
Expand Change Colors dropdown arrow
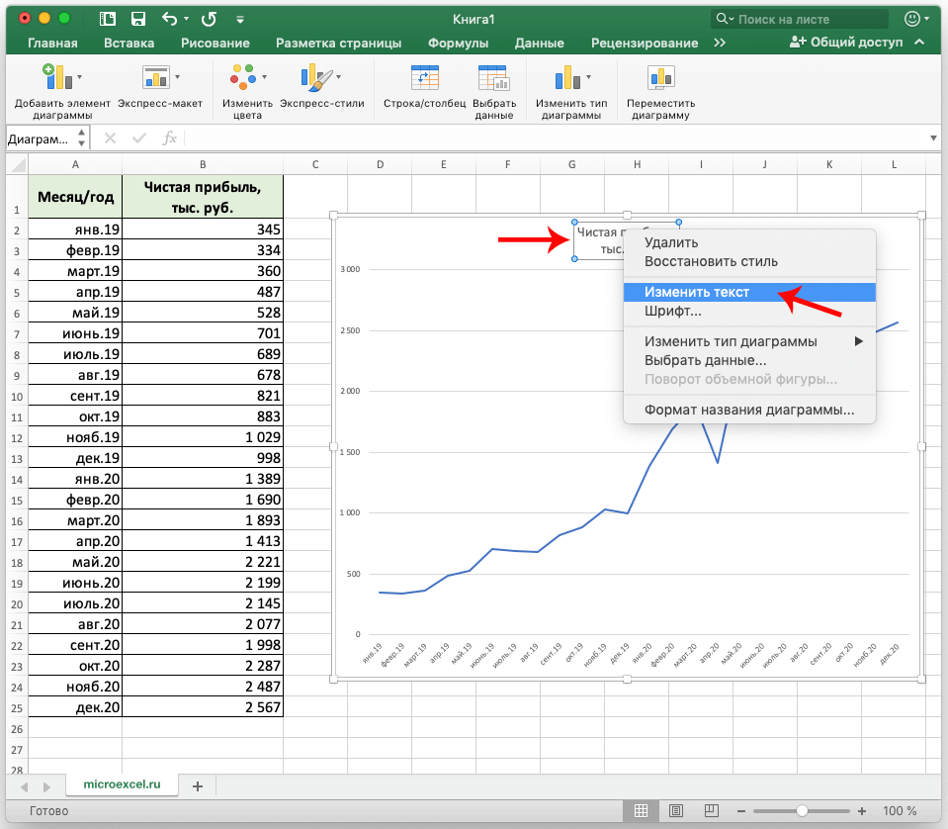(264, 77)
